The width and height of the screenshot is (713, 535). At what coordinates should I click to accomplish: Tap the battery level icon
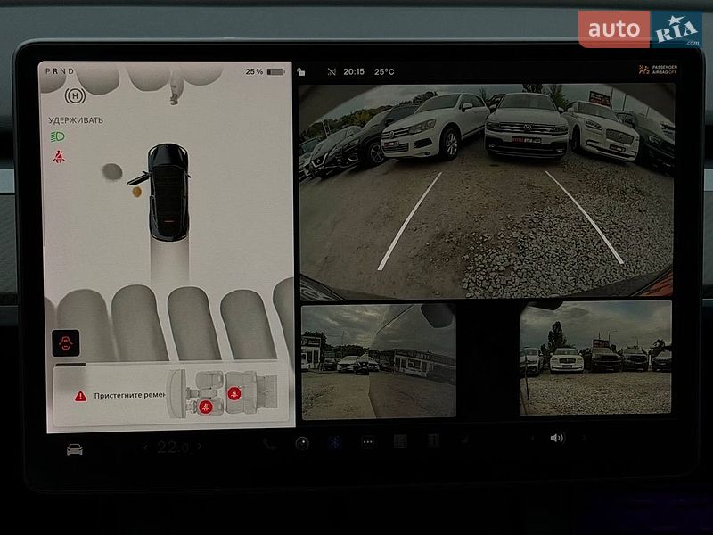pos(275,72)
